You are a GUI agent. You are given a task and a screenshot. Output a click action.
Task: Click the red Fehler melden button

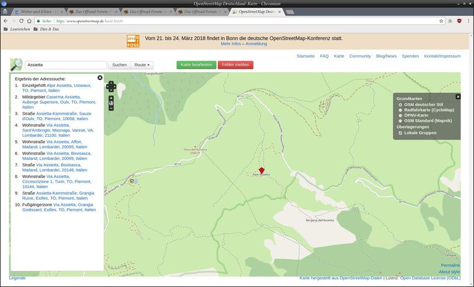tap(235, 65)
